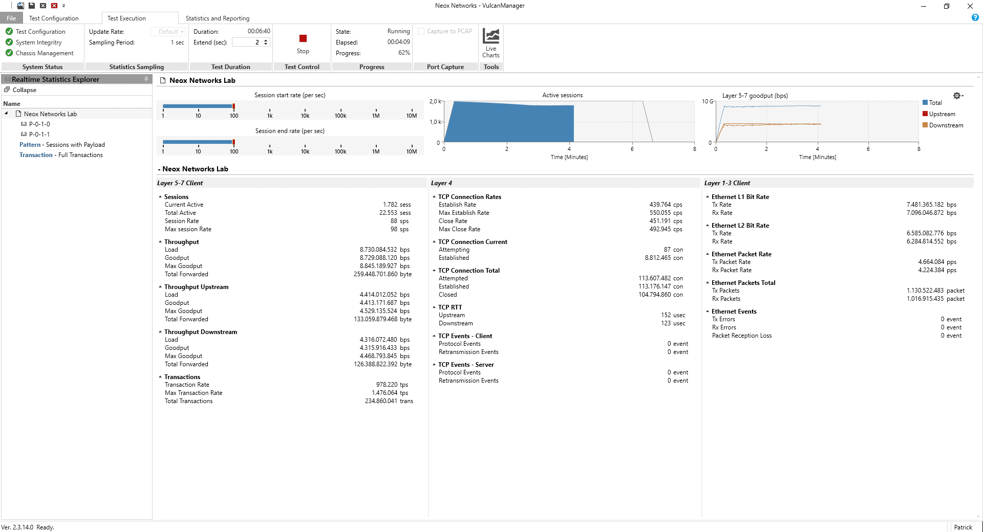
Task: Click the Active sessions chart area
Action: click(x=569, y=121)
